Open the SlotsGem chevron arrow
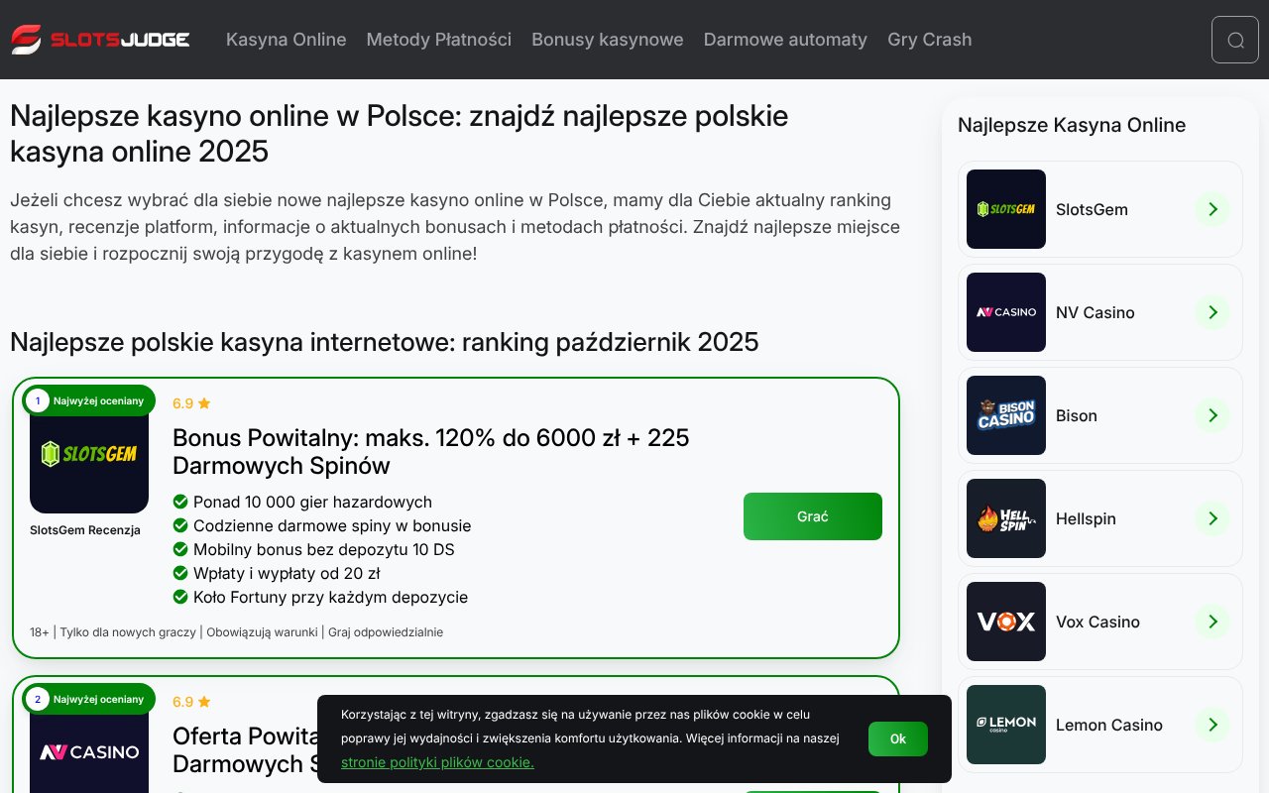The height and width of the screenshot is (793, 1269). [1211, 209]
